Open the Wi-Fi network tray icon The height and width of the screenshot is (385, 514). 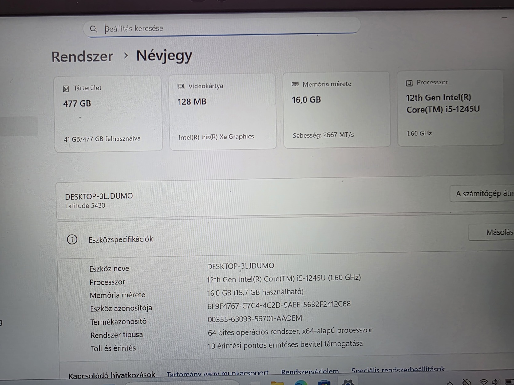(x=484, y=382)
